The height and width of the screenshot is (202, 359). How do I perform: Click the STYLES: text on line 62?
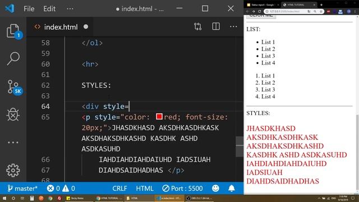96,85
